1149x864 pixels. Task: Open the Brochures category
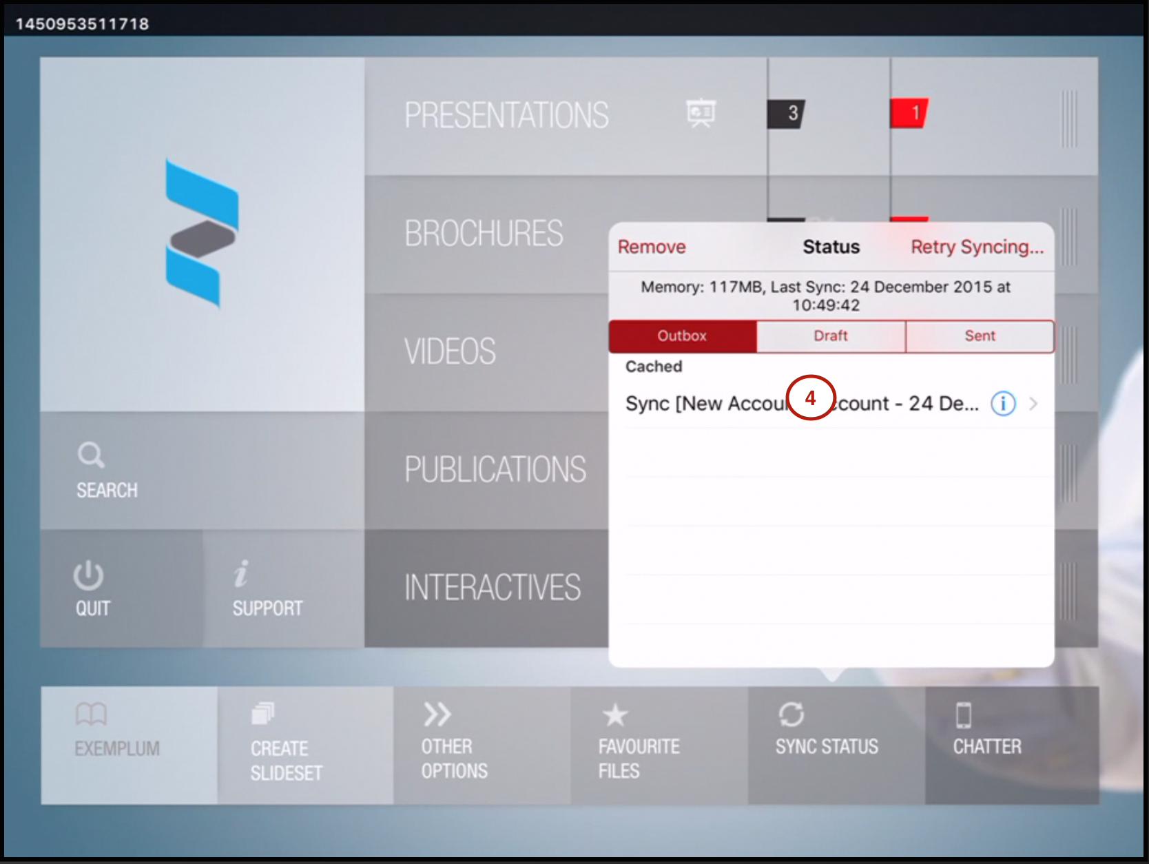[484, 233]
